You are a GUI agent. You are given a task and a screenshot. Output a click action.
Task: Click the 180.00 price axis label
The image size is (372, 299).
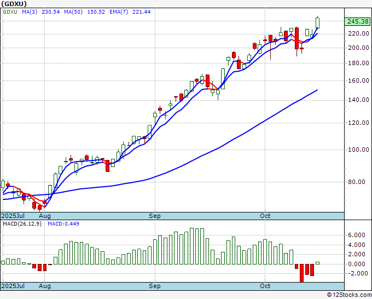(x=358, y=63)
